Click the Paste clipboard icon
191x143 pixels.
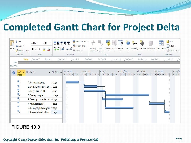click(12, 43)
